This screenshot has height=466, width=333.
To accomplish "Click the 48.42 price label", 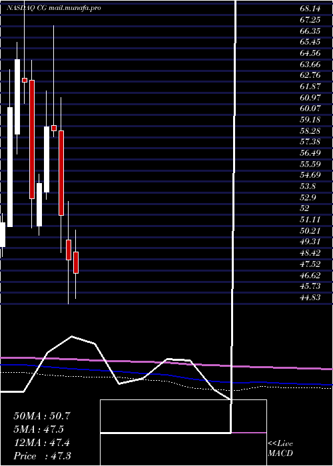I will [x=310, y=253].
